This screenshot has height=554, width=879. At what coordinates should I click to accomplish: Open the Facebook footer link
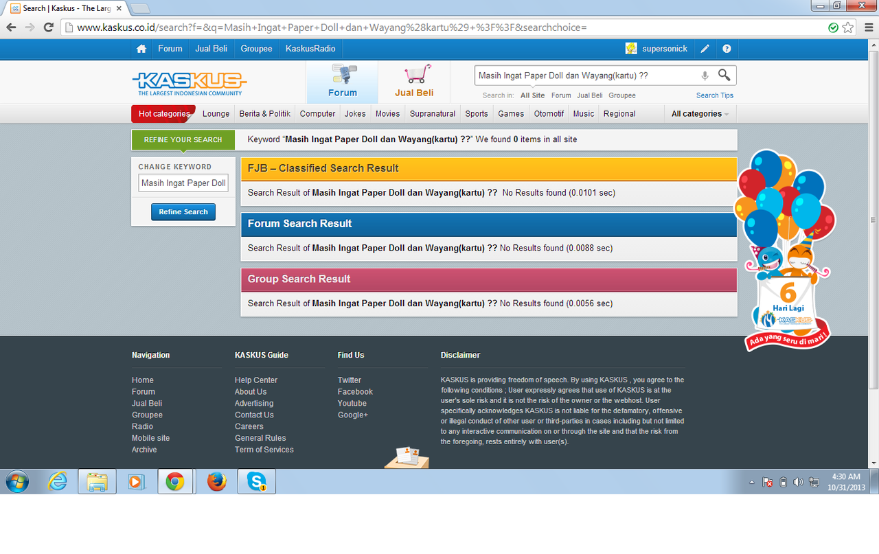pos(355,392)
